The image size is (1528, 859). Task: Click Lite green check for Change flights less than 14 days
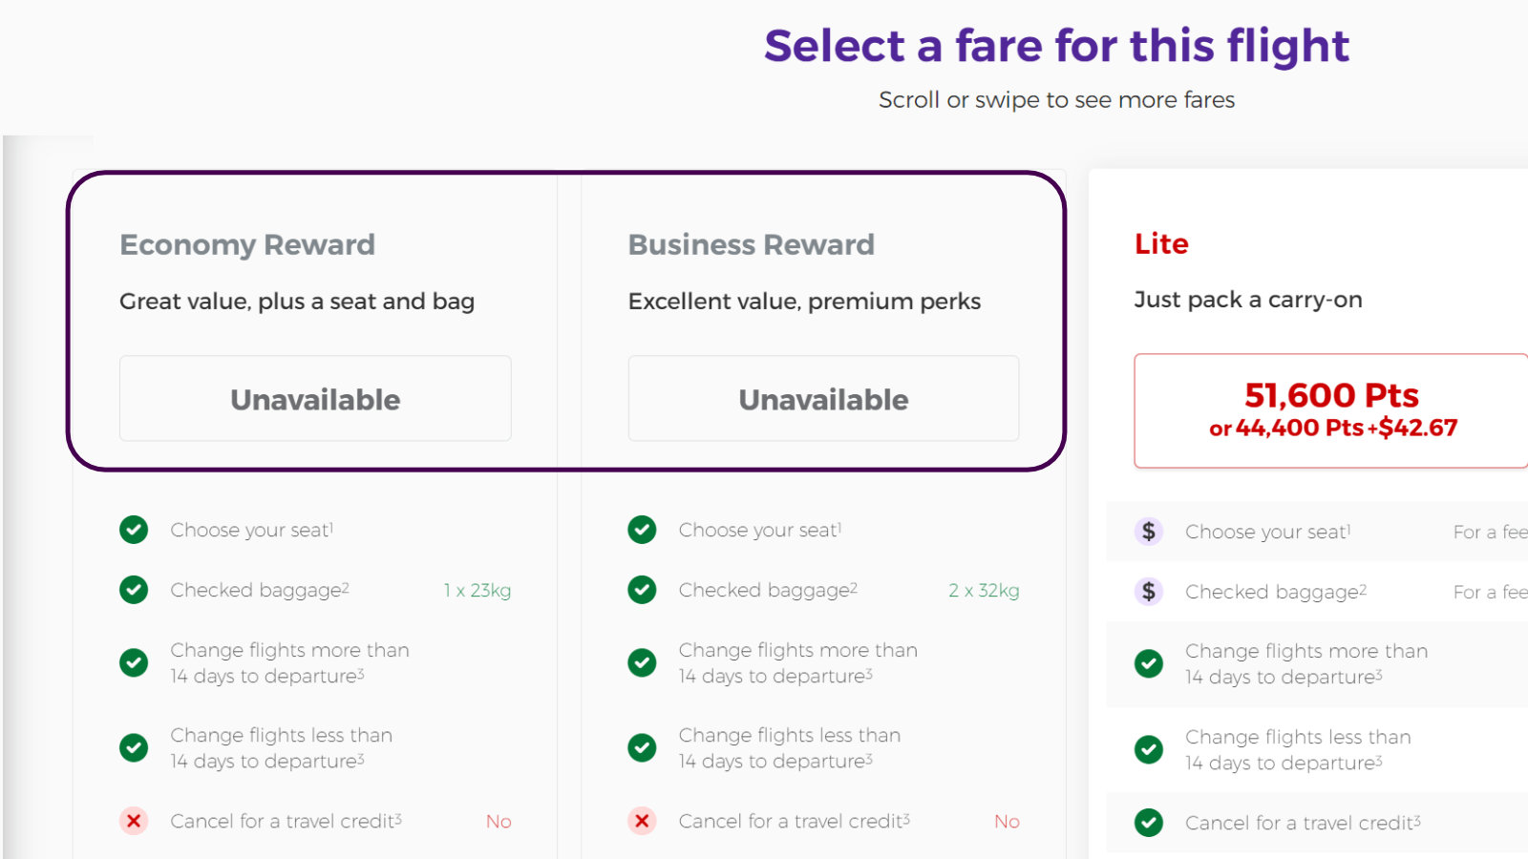click(1149, 749)
